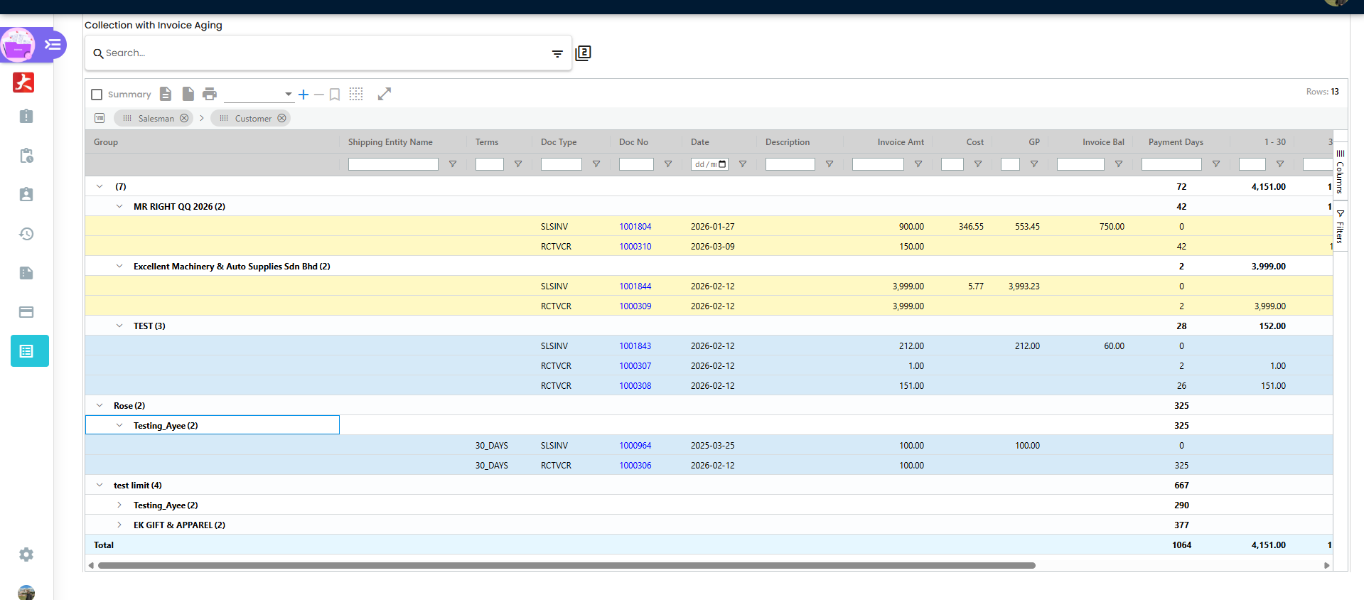Open the history sidebar icon

(x=26, y=234)
